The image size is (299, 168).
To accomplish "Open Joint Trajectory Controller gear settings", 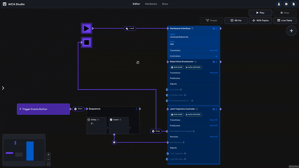I will click(214, 109).
